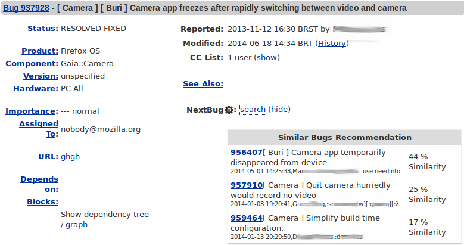Viewport: 464px width, 245px height.
Task: Show the dependency graph
Action: [76, 225]
